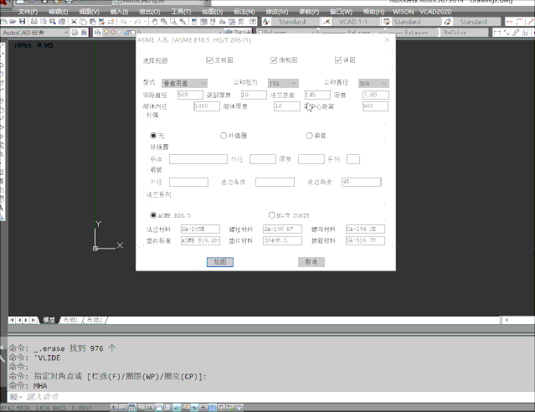Toggle Grid Display in status bar
The height and width of the screenshot is (412, 535).
131,407
